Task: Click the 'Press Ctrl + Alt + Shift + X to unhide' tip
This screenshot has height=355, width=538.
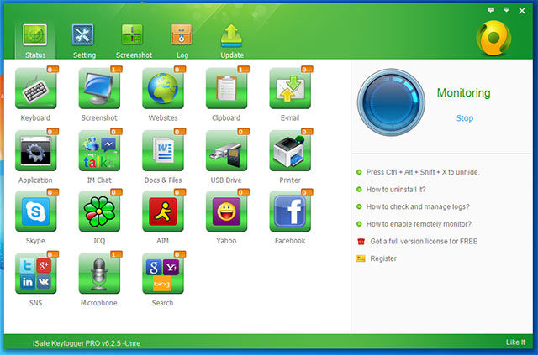Action: tap(423, 172)
